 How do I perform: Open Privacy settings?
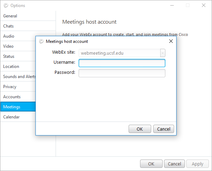coord(18,87)
